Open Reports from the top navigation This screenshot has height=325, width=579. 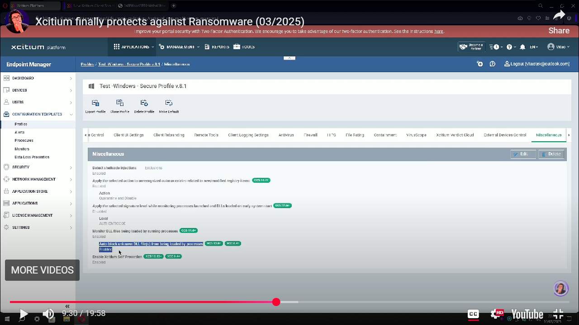pos(217,47)
